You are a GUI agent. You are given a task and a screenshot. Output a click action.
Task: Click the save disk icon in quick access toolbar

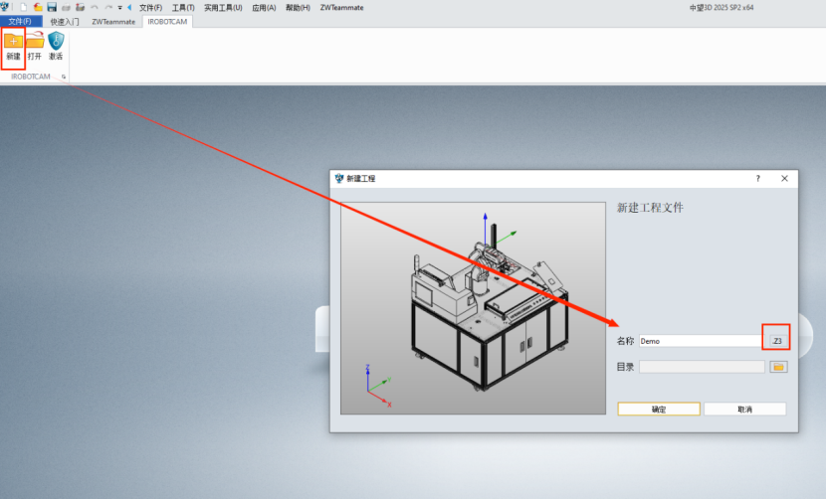[51, 7]
